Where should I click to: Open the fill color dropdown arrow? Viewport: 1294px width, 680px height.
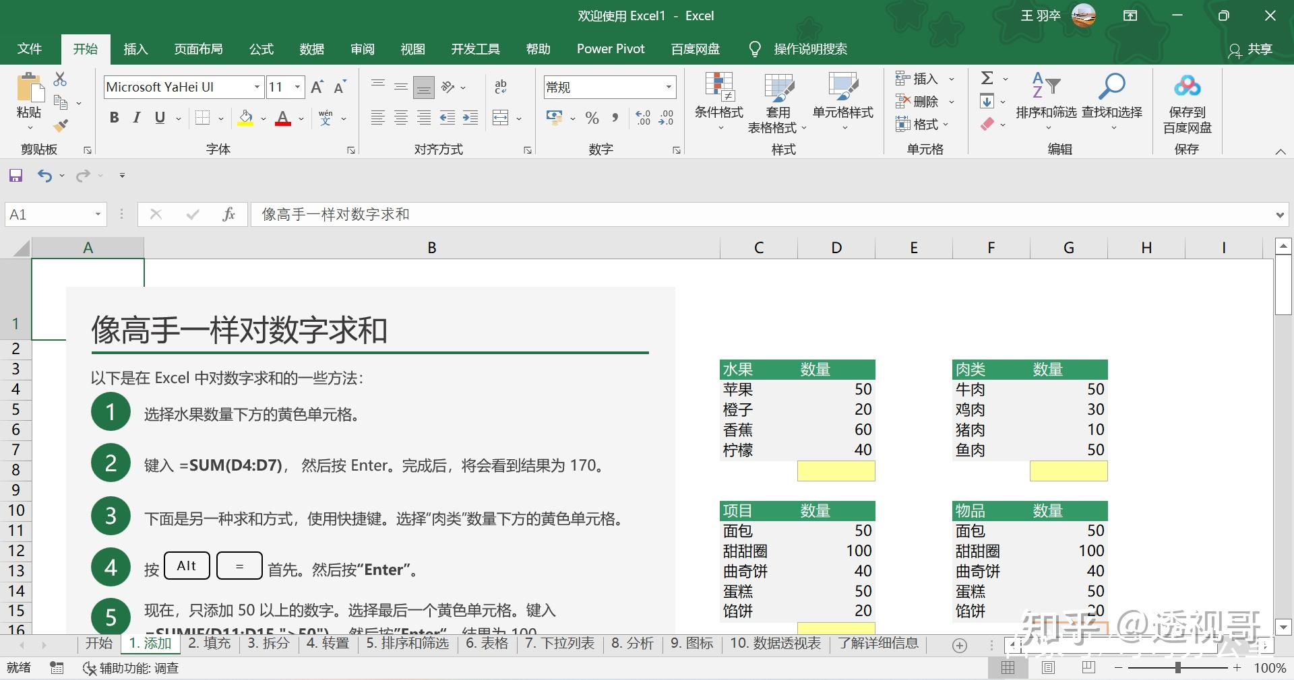[x=264, y=118]
